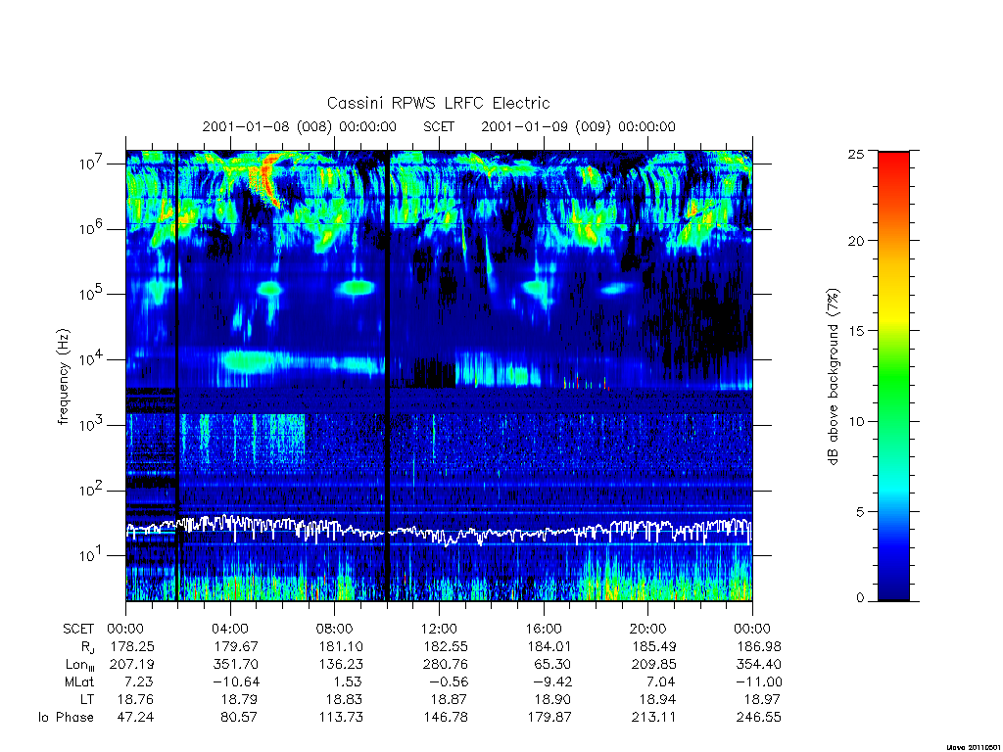This screenshot has height=752, width=1003.
Task: Click the colorbar value 20
Action: (856, 241)
